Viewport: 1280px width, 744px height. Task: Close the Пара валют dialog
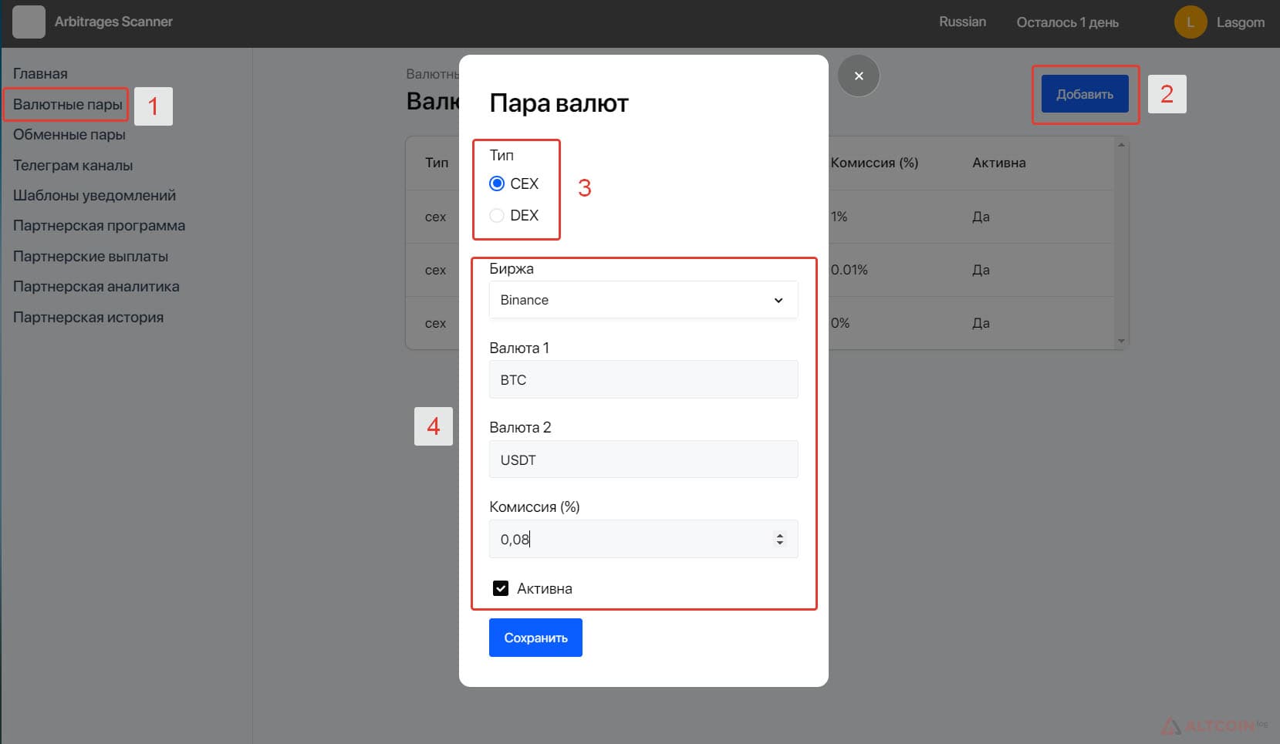click(859, 76)
